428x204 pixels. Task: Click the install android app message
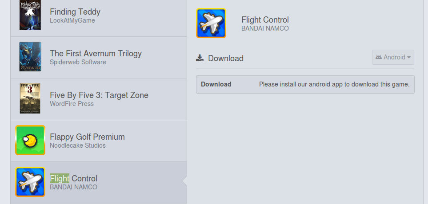pos(334,84)
